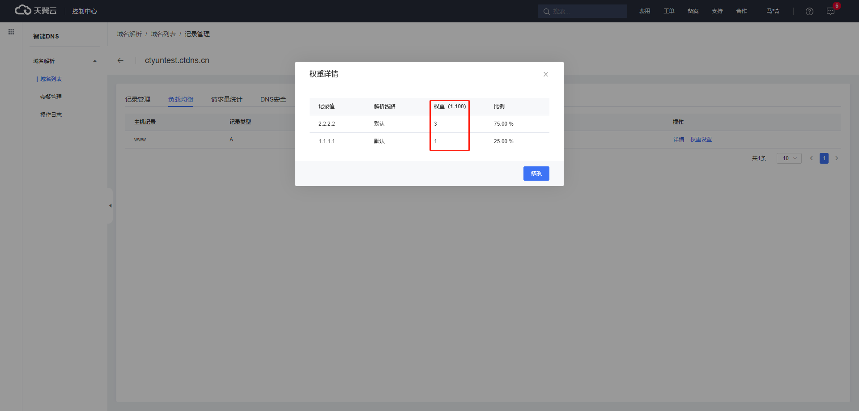Viewport: 859px width, 411px height.
Task: Click the 默认 line for 2.2.2.2
Action: click(379, 124)
